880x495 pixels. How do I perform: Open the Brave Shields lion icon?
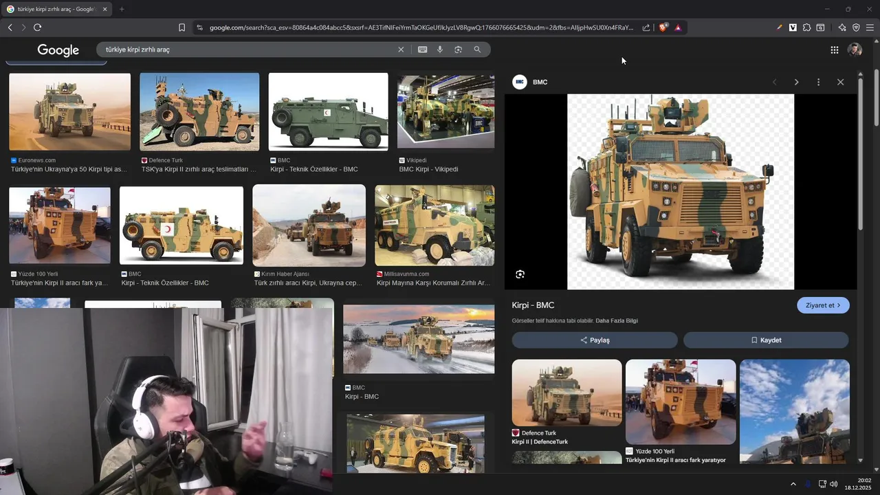tap(663, 27)
